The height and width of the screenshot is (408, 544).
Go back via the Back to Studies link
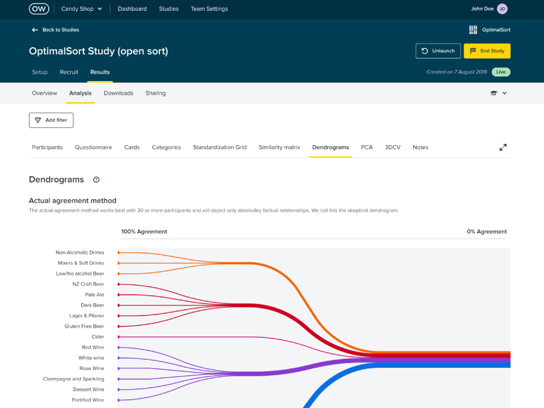[61, 29]
